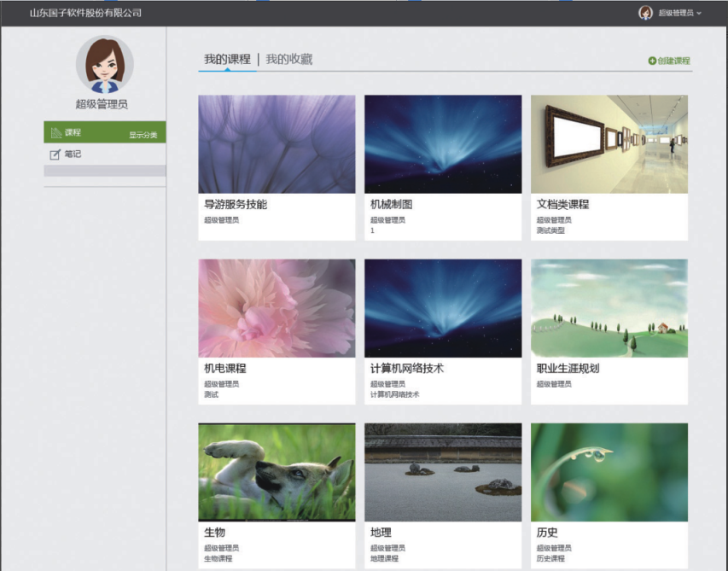
Task: Click the notes pencil icon in the sidebar
Action: click(x=55, y=154)
